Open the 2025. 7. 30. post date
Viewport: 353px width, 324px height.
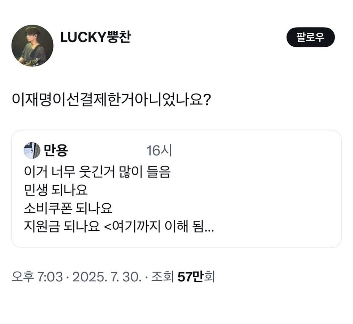(106, 277)
